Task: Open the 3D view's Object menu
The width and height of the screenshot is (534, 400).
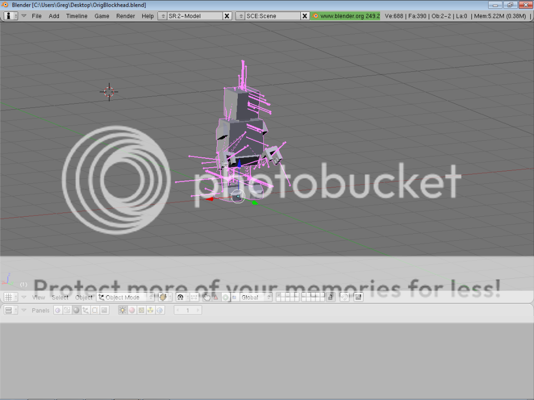Action: coord(84,297)
